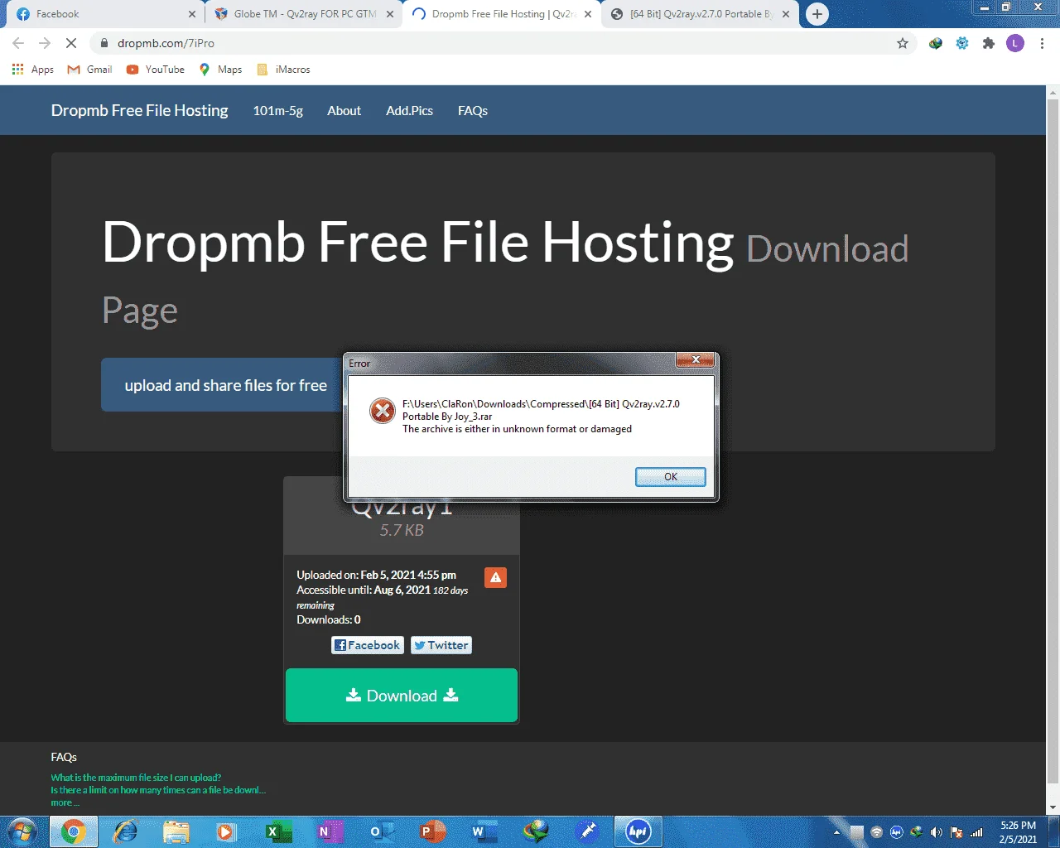Open the Windows Start menu
The width and height of the screenshot is (1060, 848).
pyautogui.click(x=22, y=831)
